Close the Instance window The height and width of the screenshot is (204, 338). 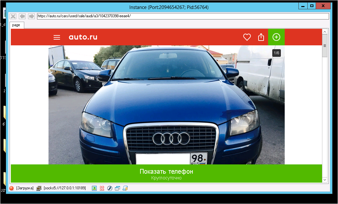(x=323, y=6)
